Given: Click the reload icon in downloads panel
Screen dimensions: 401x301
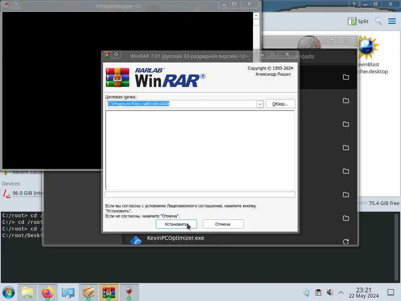Looking at the screenshot, I should tap(346, 241).
